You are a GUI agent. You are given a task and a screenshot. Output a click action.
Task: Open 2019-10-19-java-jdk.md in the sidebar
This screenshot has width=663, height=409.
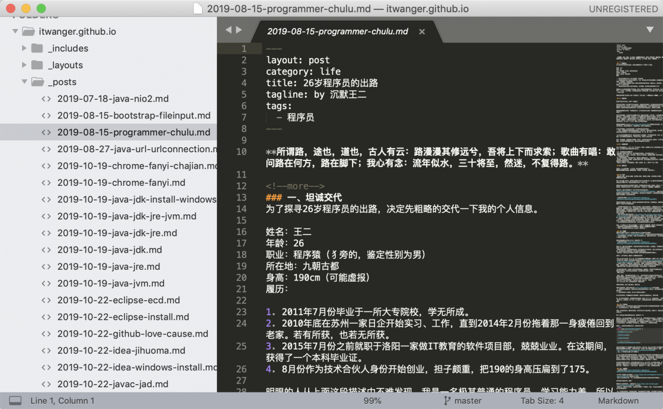[109, 250]
